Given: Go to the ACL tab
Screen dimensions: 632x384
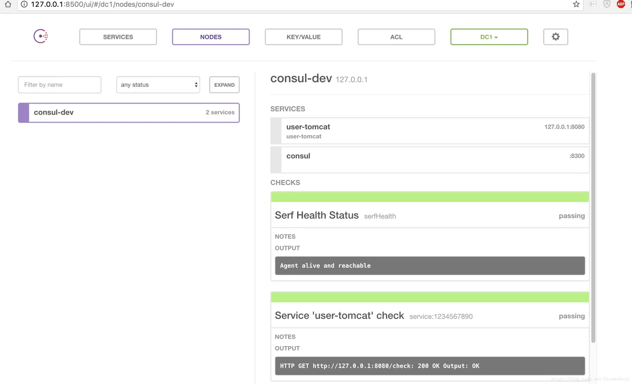Looking at the screenshot, I should point(396,37).
